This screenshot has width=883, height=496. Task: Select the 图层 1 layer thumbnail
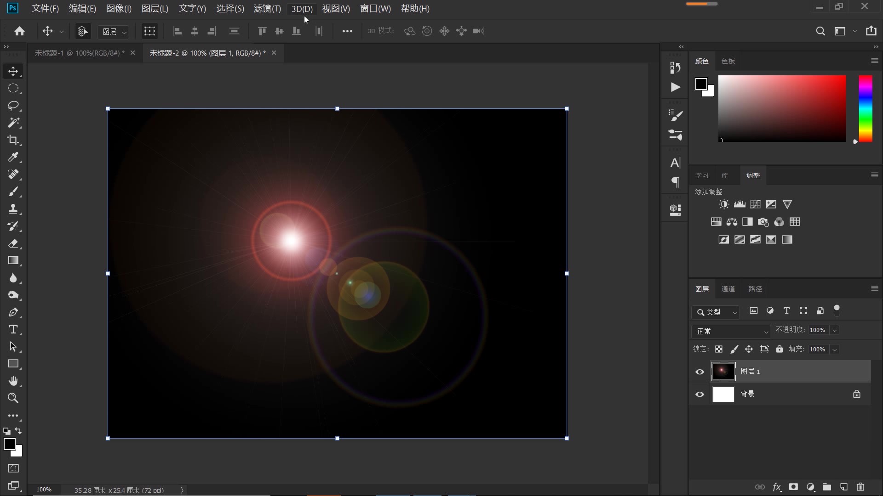(723, 372)
